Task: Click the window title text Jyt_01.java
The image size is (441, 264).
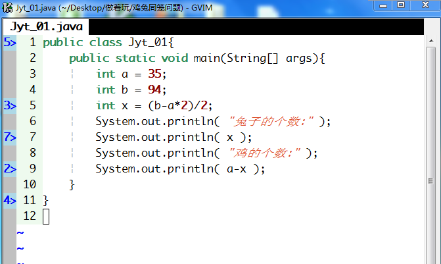Action: click(x=35, y=8)
